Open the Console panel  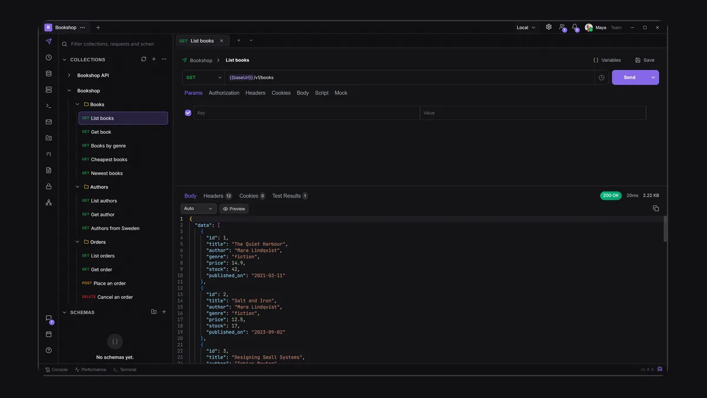57,370
